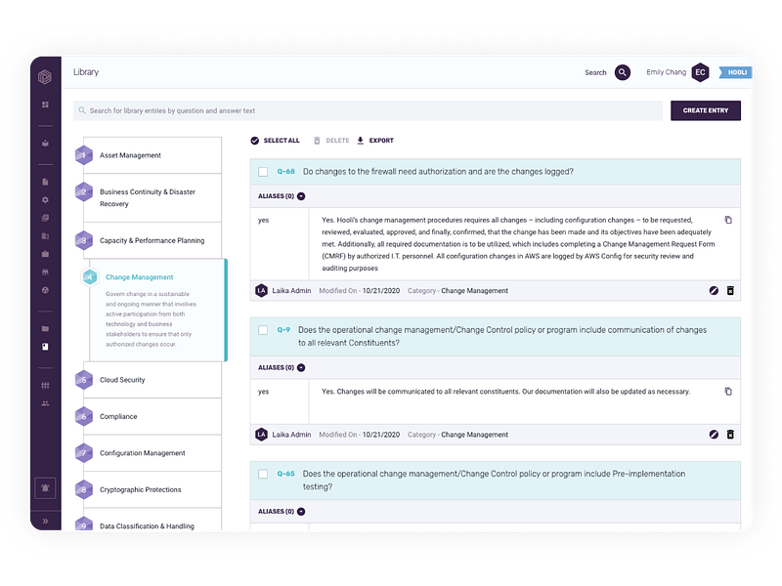Select the Compliance category
The height and width of the screenshot is (586, 782).
tap(152, 417)
